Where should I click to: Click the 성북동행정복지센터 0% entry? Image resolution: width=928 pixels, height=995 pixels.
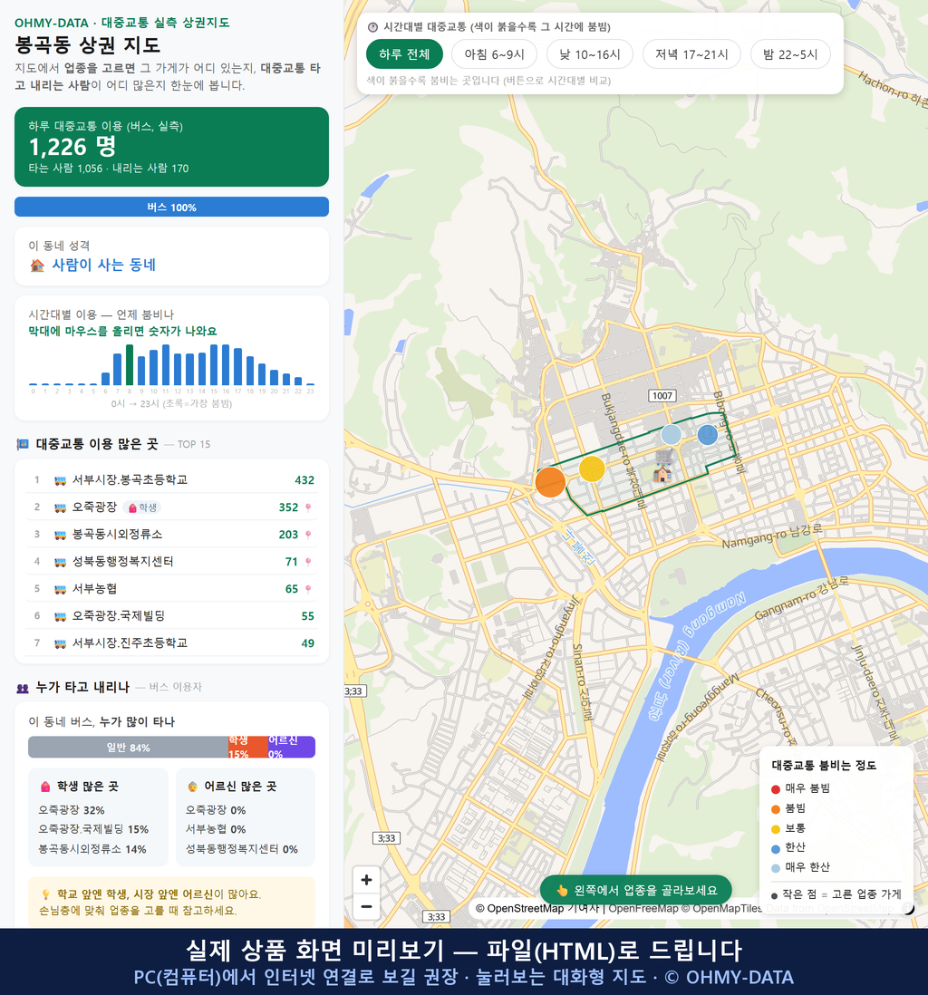click(241, 850)
